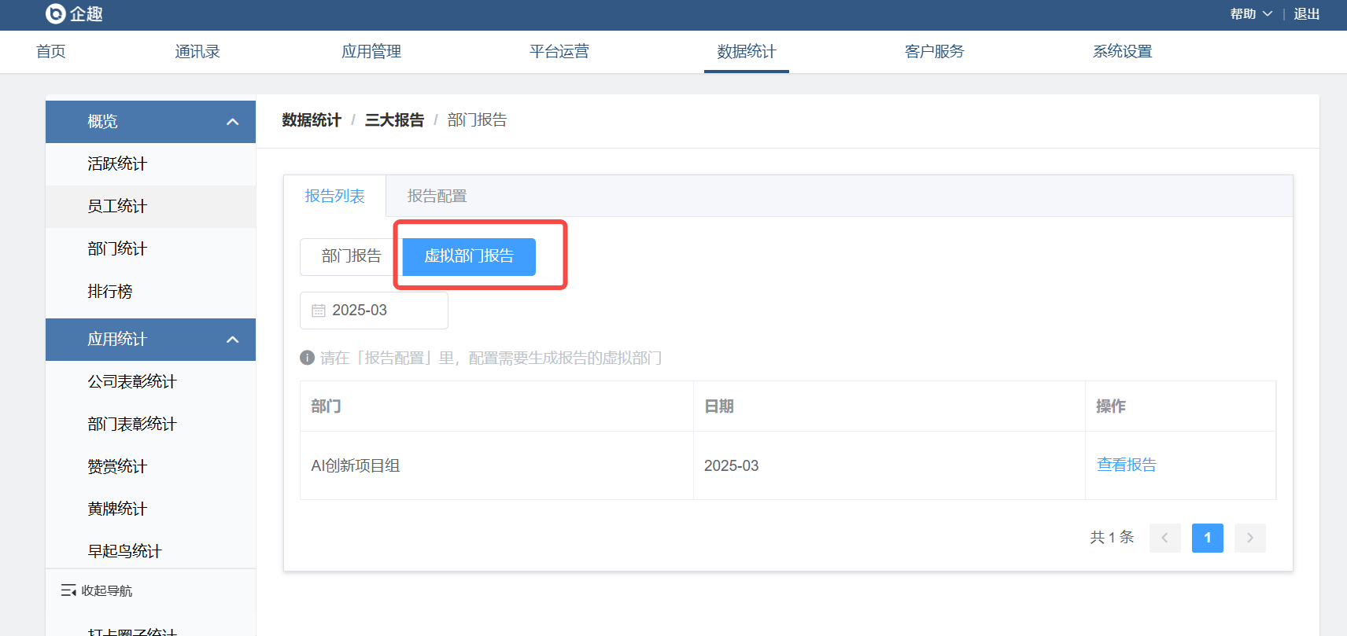This screenshot has height=636, width=1347.
Task: Click the info icon beside the hint
Action: [308, 358]
